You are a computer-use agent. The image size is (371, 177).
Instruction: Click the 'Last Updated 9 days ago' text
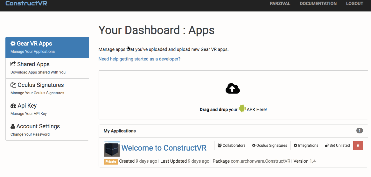[x=185, y=161]
